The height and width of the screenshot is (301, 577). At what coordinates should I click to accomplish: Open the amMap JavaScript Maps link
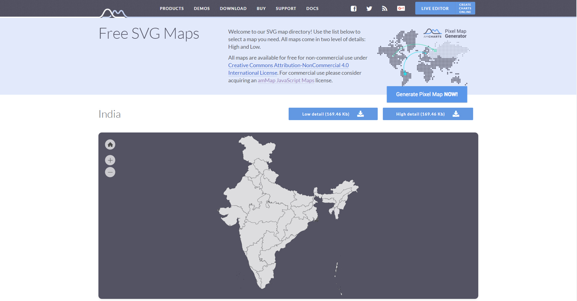pyautogui.click(x=286, y=80)
